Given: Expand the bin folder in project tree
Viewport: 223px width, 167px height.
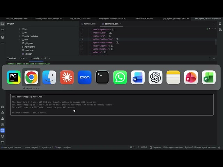Looking at the screenshot, I should (x=20, y=29).
